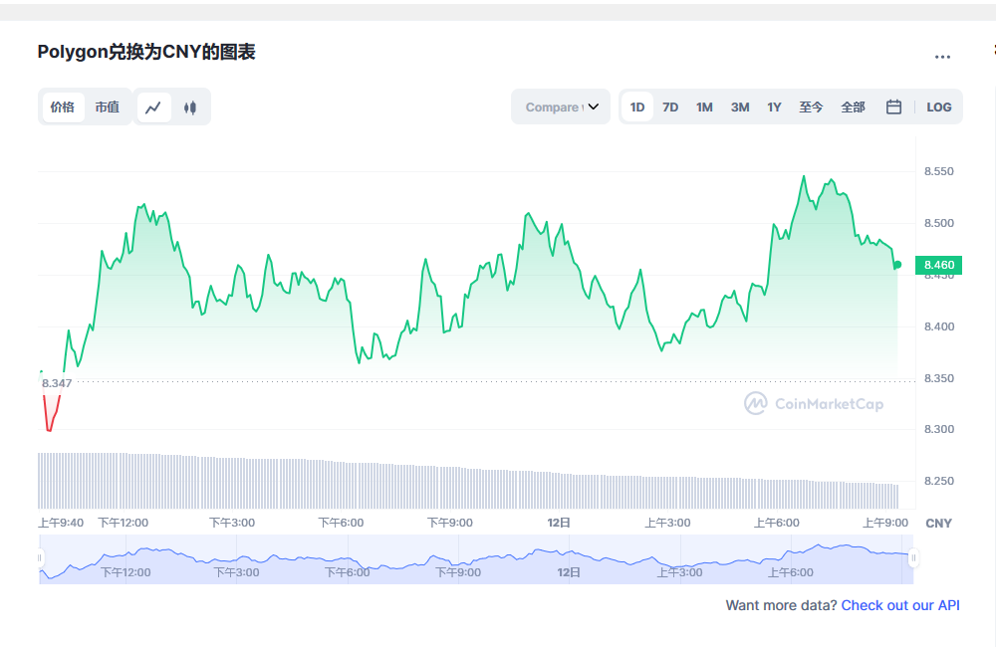Click the 8.350 y-axis label
This screenshot has height=647, width=996.
(x=939, y=378)
